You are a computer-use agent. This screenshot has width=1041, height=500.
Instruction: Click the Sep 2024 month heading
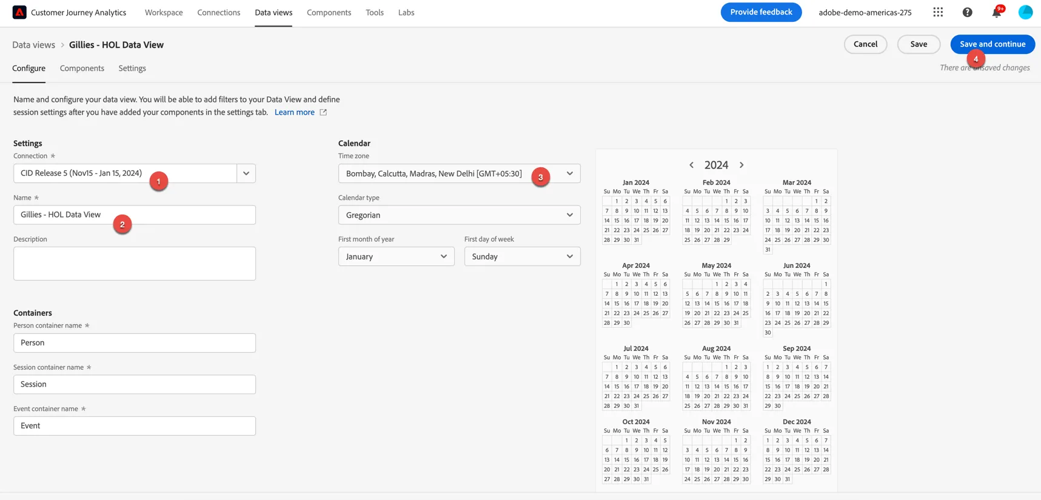(x=797, y=348)
